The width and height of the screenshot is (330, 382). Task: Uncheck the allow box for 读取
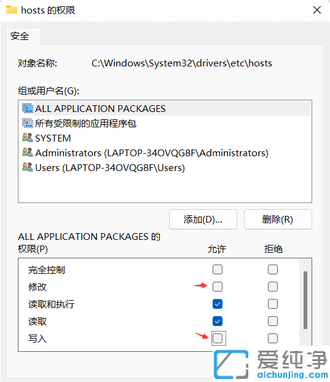pyautogui.click(x=218, y=321)
